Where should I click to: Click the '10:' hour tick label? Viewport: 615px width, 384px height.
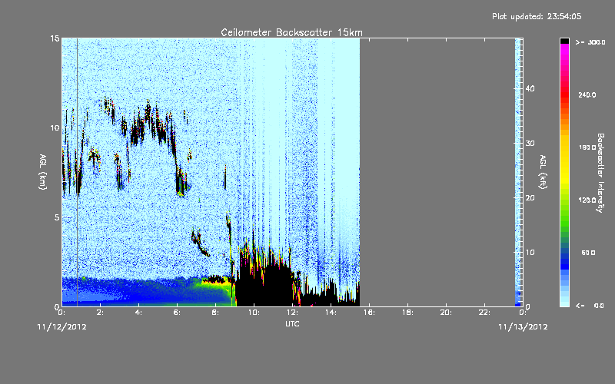254,313
